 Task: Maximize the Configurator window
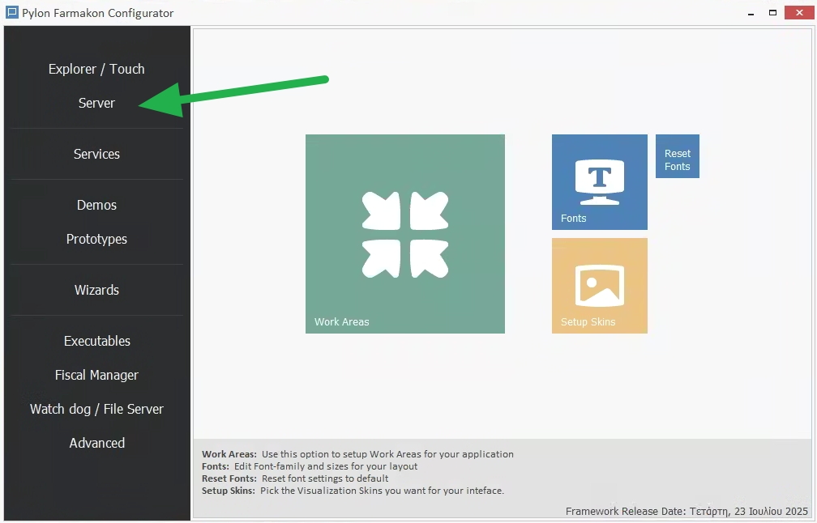(773, 13)
